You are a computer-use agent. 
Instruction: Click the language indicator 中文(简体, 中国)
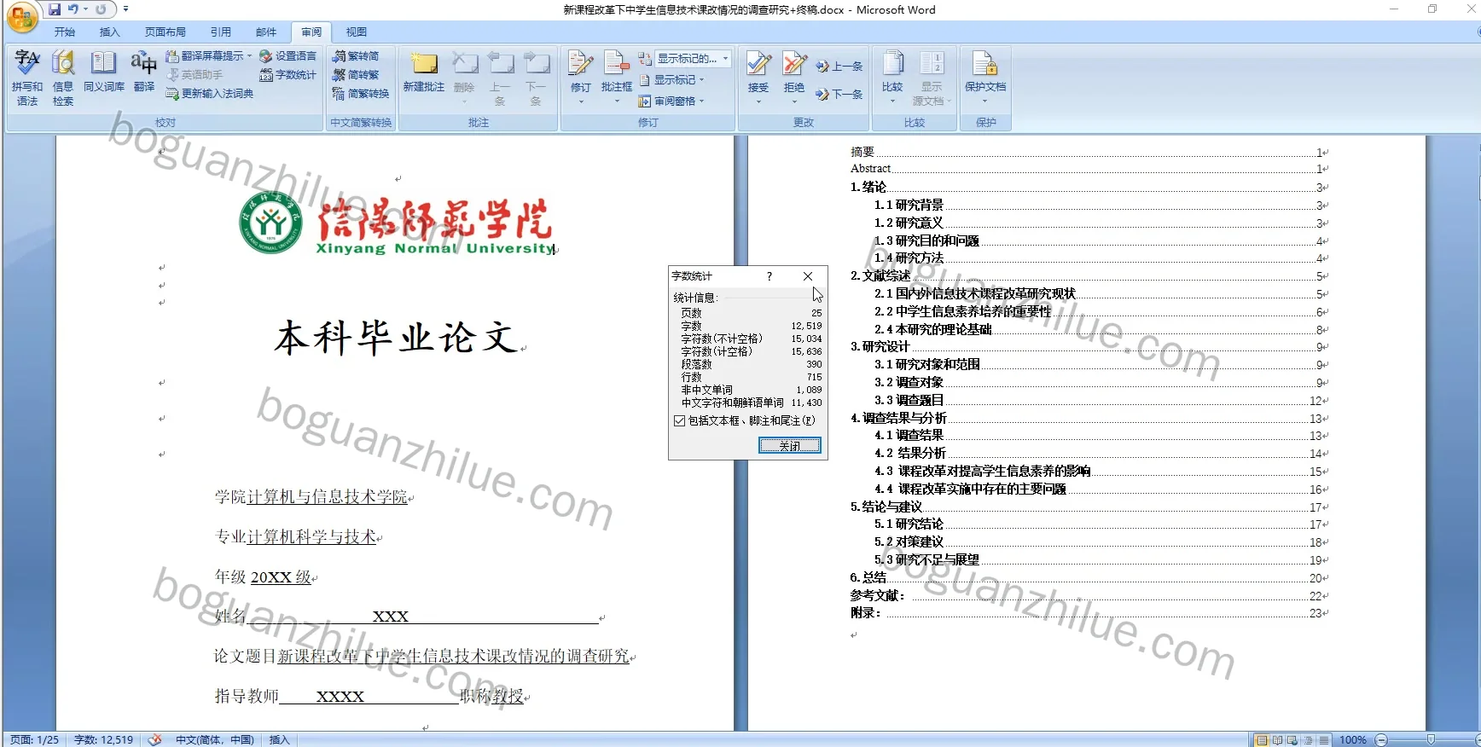(215, 740)
